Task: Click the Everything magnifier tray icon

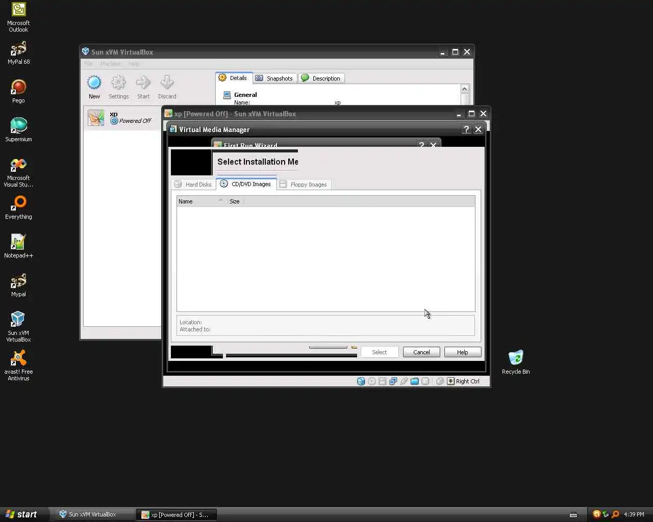Action: [x=615, y=514]
